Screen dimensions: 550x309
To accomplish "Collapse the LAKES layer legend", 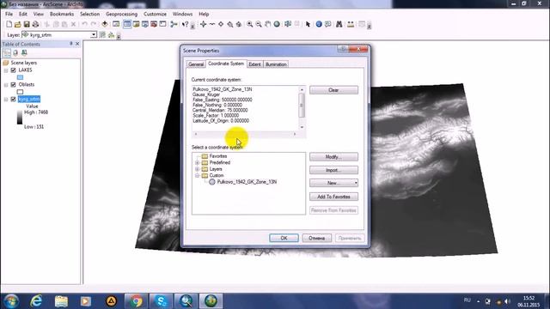I will pos(6,70).
